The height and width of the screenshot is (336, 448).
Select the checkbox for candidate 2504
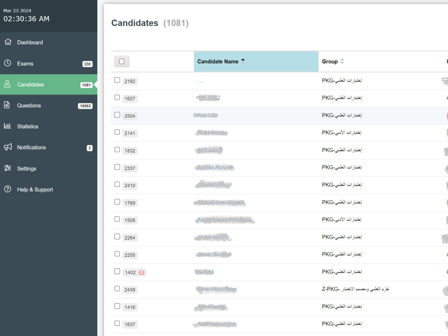117,115
